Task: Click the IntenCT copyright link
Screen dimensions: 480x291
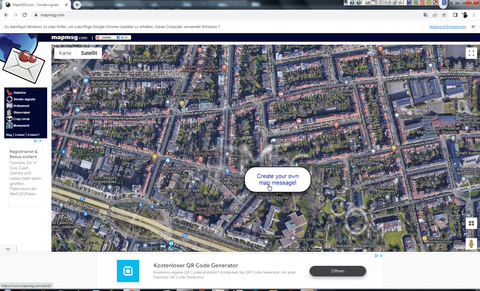Action: [x=34, y=135]
